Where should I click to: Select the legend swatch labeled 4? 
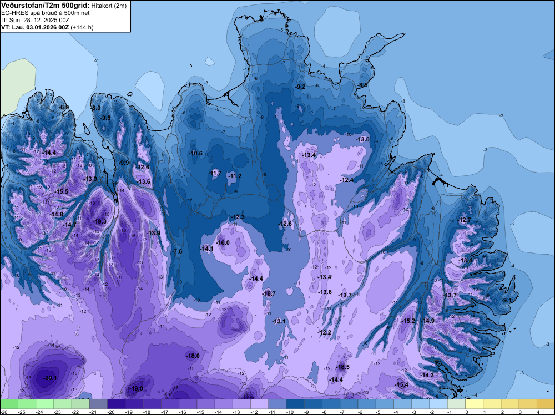click(546, 404)
